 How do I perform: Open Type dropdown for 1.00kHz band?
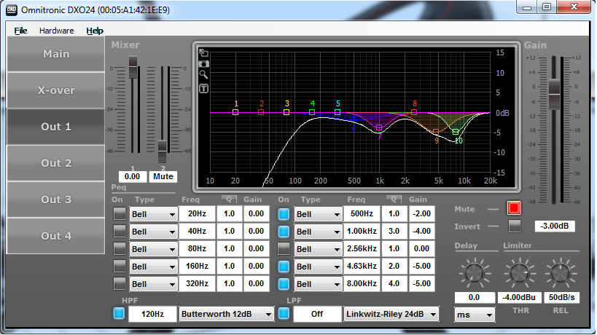tap(318, 232)
